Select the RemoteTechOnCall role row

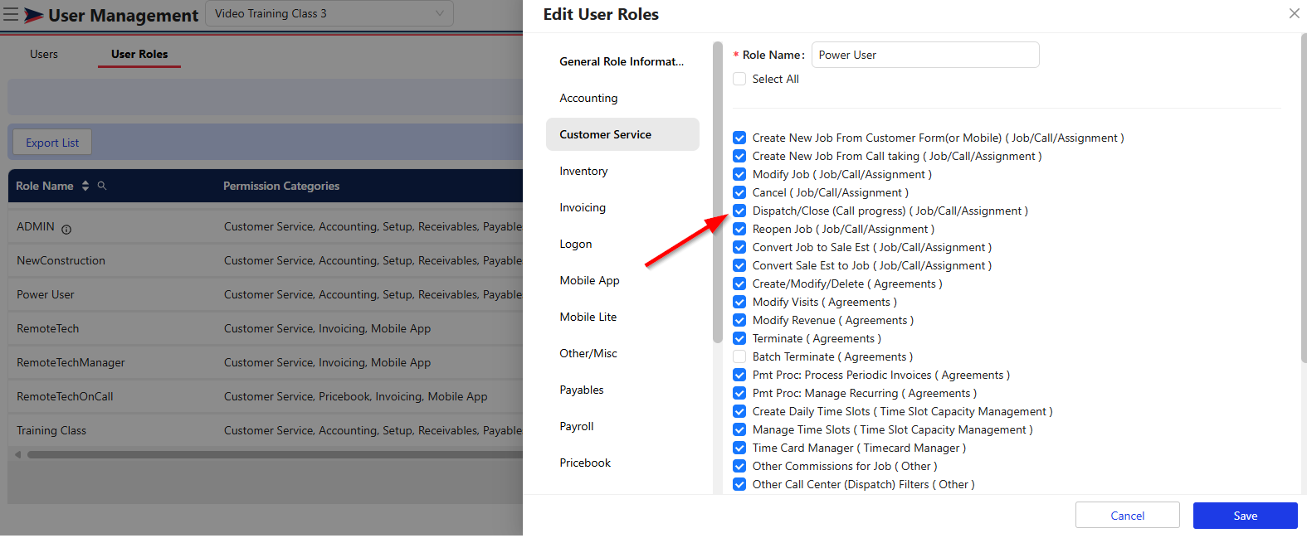coord(266,396)
